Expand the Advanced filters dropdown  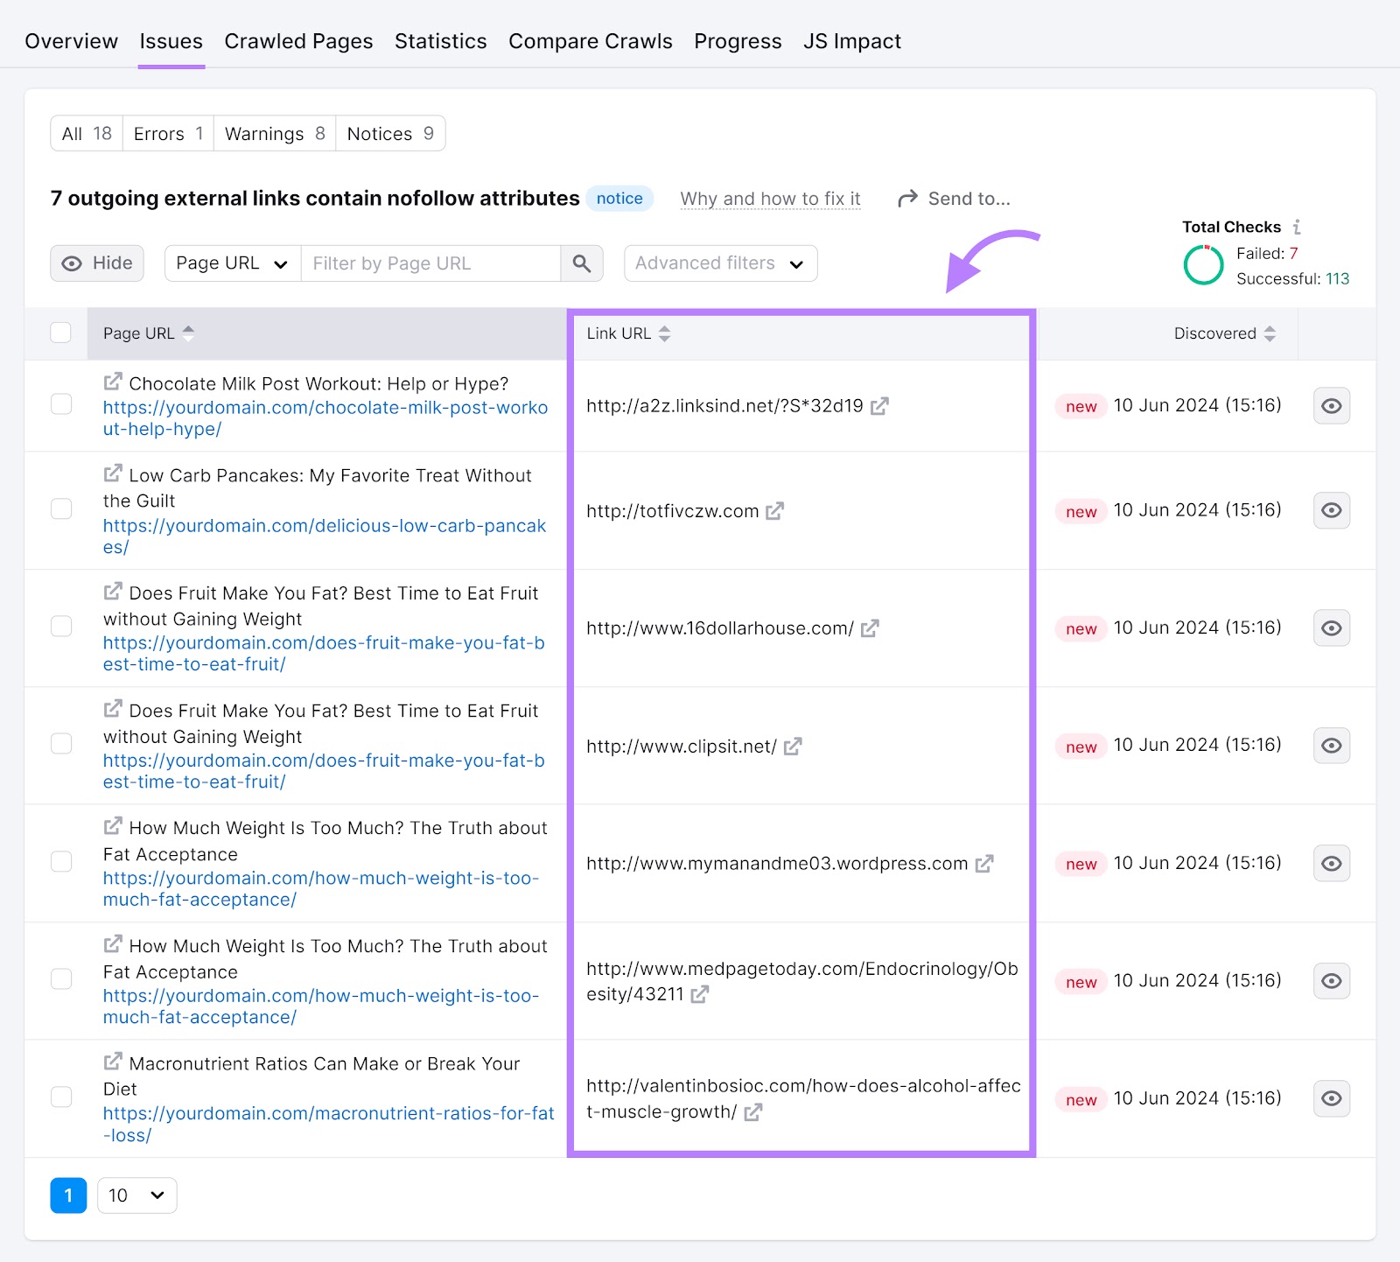coord(719,263)
